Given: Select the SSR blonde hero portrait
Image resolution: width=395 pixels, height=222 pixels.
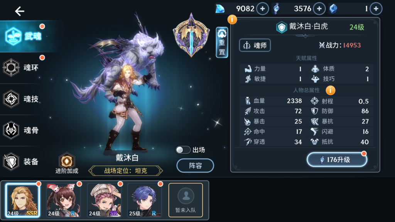Looking at the screenshot, I should (23, 200).
